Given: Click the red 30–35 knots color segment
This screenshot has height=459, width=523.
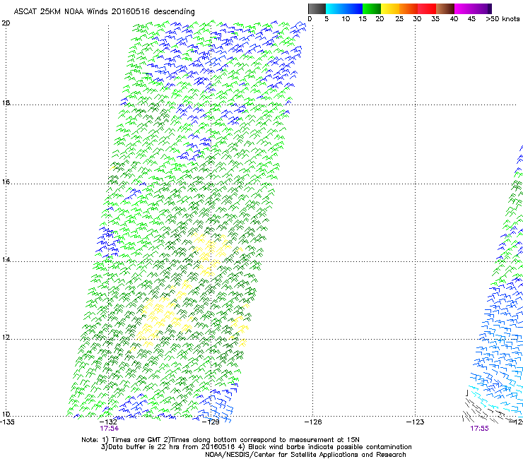Looking at the screenshot, I should (x=427, y=8).
